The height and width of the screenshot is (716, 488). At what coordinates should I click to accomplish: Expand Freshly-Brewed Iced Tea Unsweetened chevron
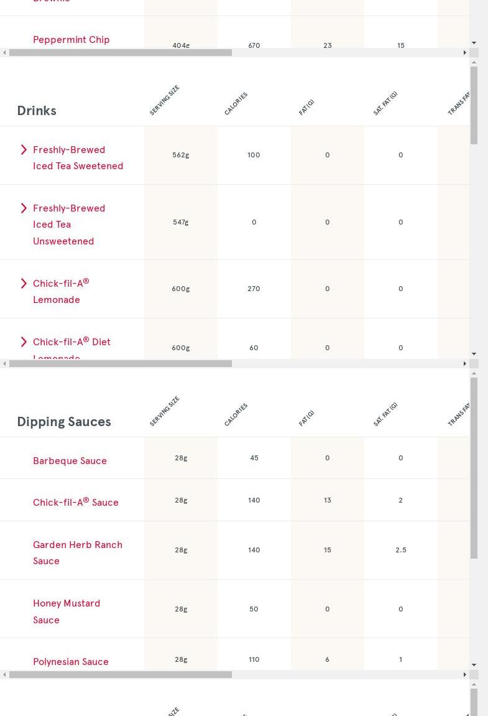pos(24,208)
